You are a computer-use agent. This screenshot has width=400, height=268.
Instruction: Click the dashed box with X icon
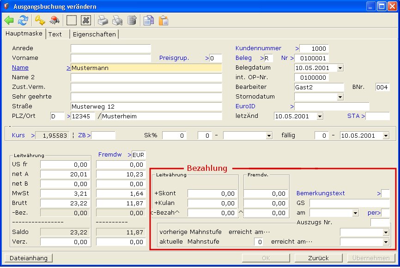click(x=85, y=20)
